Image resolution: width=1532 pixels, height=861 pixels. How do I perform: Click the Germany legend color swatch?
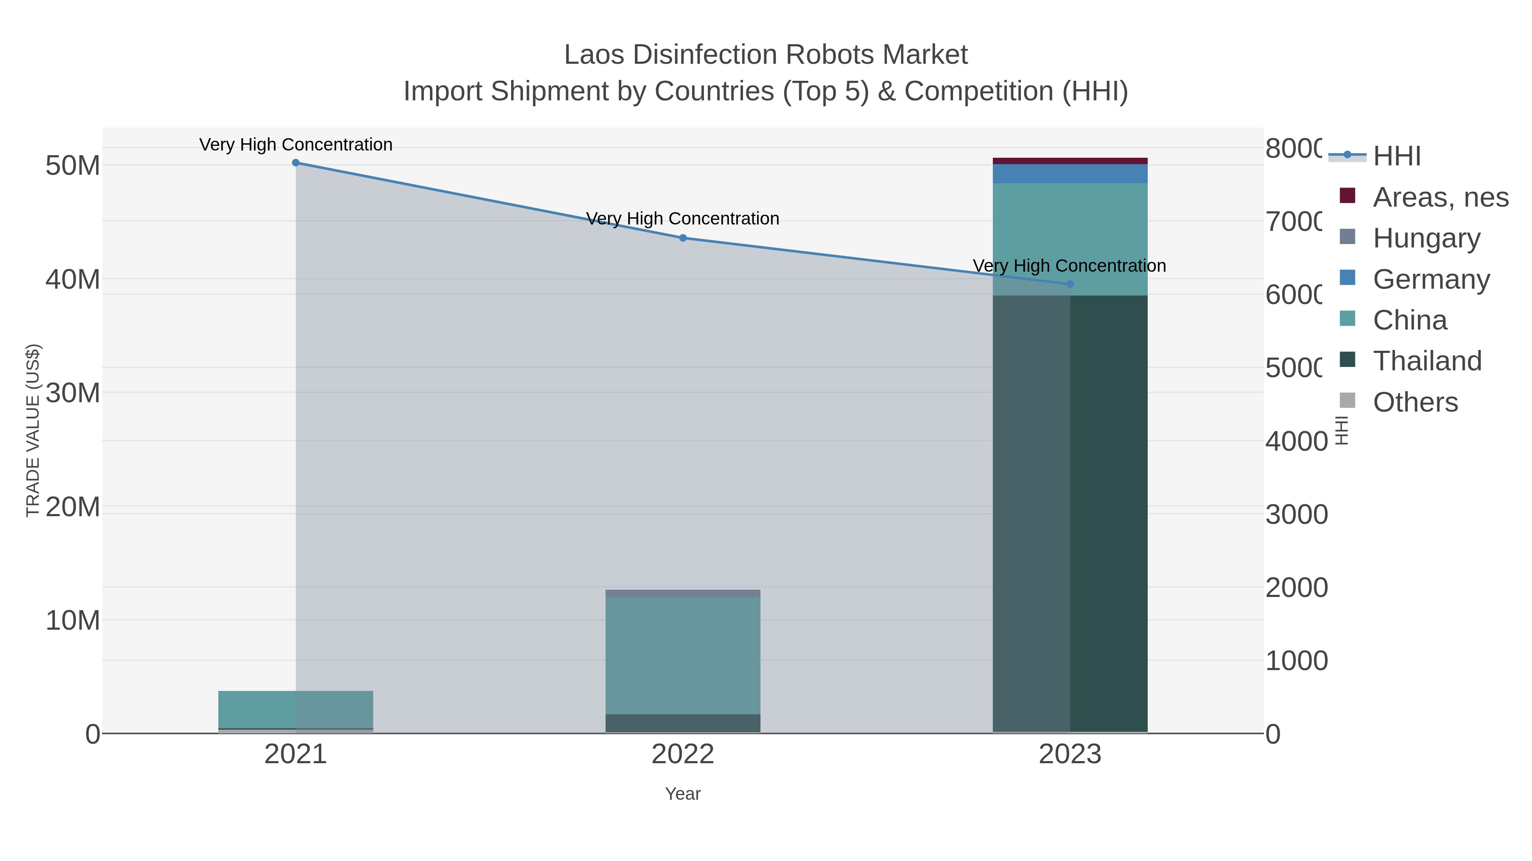click(1347, 278)
